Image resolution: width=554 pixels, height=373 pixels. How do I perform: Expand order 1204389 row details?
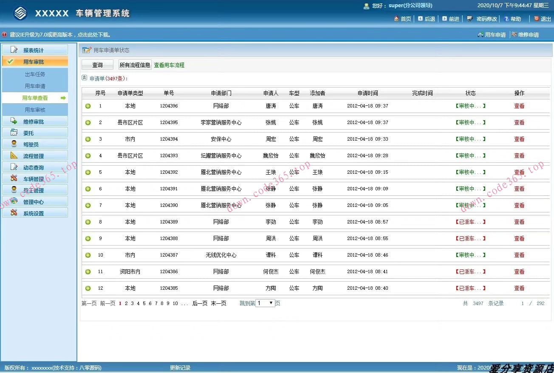(88, 222)
